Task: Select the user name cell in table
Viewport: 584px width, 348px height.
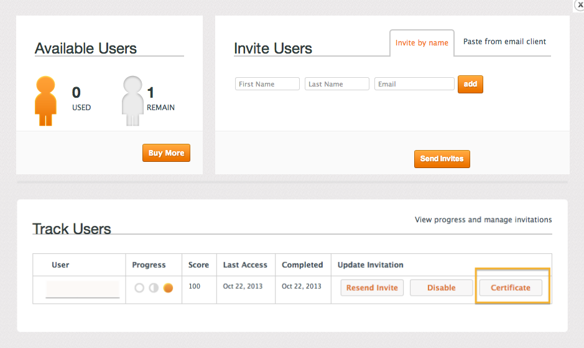Action: point(82,289)
